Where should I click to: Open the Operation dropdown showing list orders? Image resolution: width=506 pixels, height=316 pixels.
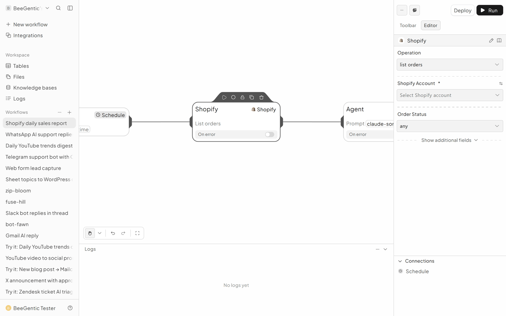[x=450, y=65]
